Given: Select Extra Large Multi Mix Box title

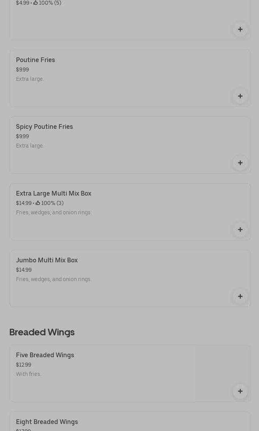Looking at the screenshot, I should [x=53, y=193].
